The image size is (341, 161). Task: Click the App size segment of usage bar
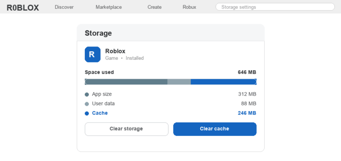coord(126,82)
